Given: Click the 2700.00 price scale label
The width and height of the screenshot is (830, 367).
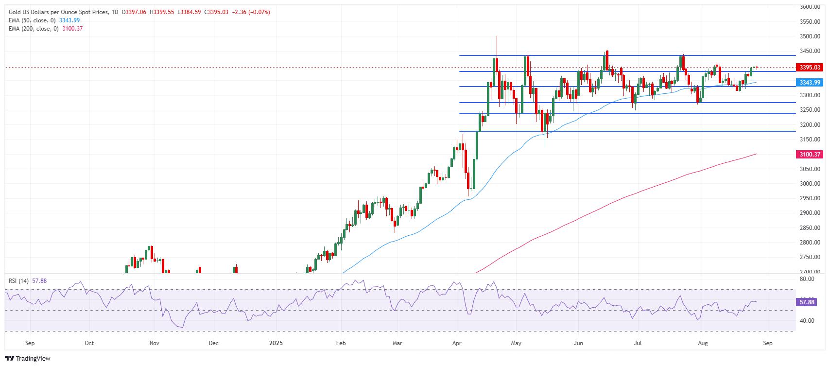Looking at the screenshot, I should click(810, 271).
